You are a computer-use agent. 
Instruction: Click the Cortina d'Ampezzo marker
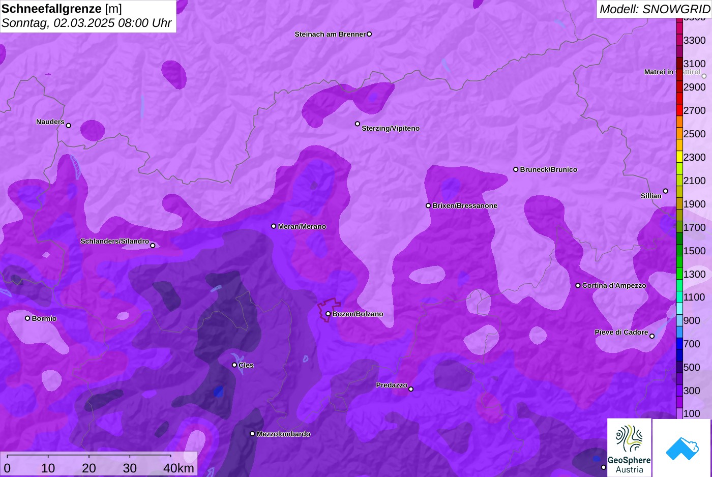coord(578,285)
